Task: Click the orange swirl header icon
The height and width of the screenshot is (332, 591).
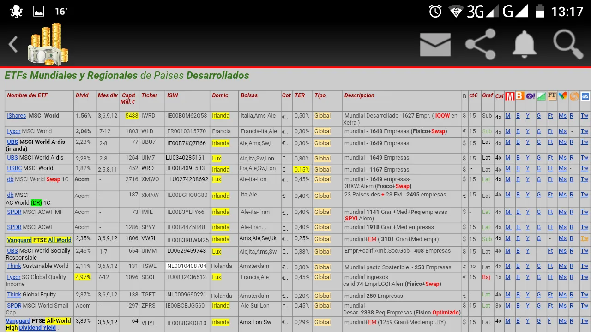Action: coord(574,96)
